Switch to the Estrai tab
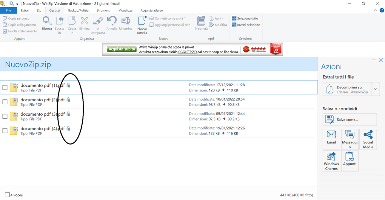Image resolution: width=385 pixels, height=200 pixels. [25, 10]
